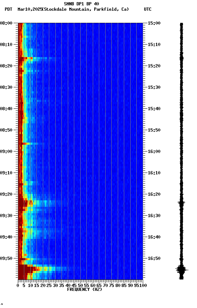Click the '08:50' PDT time label
Viewport: 197px width, 308px height.
(x=6, y=130)
